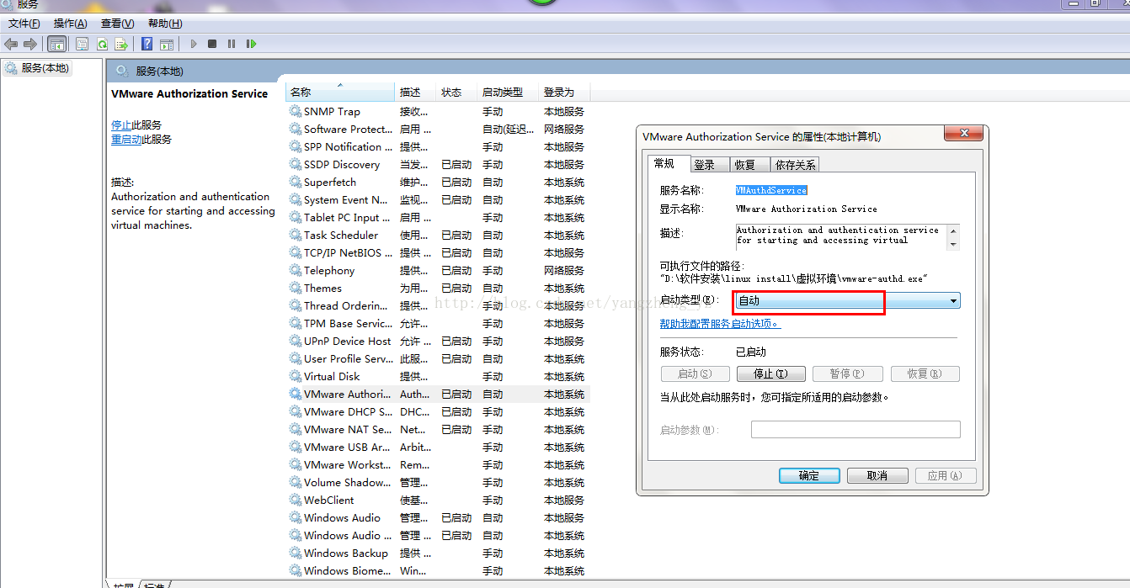Click the gear icon beside UPnP Device Host
Viewport: 1130px width, 588px height.
296,341
